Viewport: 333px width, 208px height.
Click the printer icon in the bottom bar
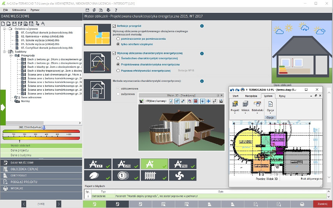click(302, 204)
